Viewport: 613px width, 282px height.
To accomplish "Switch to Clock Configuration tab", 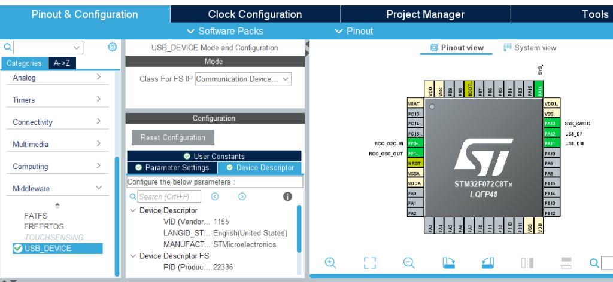I will [x=255, y=14].
